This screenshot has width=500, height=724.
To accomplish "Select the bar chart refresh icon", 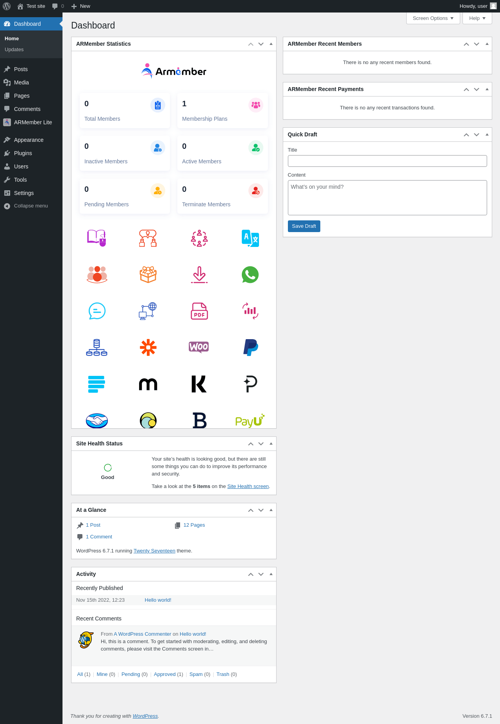I will coord(250,311).
